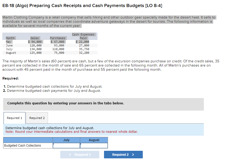
Task: Click the left chevron on Required 1 button
Action: 70,154
